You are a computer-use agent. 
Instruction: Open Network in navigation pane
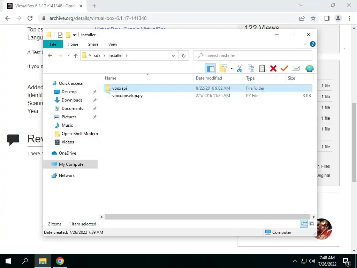click(67, 176)
